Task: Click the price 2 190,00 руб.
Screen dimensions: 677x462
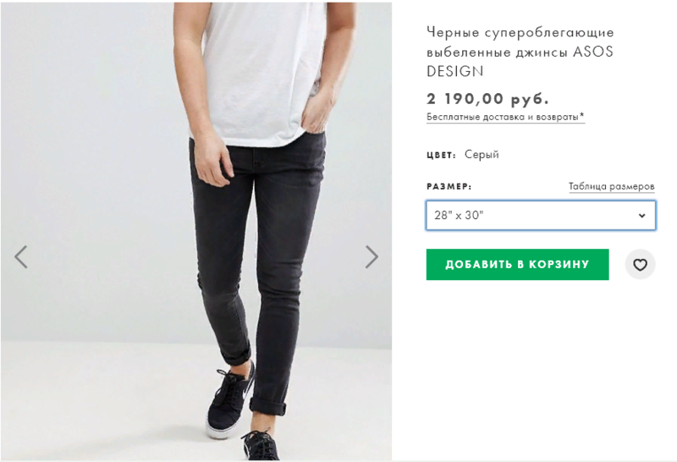Action: coord(487,98)
